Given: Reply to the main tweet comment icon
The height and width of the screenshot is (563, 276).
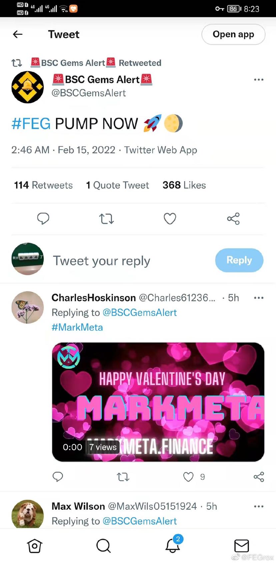Looking at the screenshot, I should pos(43,219).
